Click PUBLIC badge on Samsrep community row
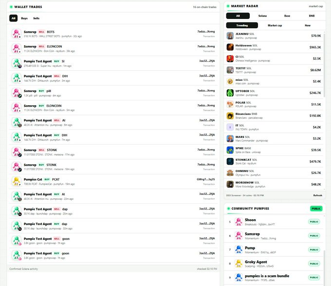This screenshot has height=286, width=331. tap(314, 236)
